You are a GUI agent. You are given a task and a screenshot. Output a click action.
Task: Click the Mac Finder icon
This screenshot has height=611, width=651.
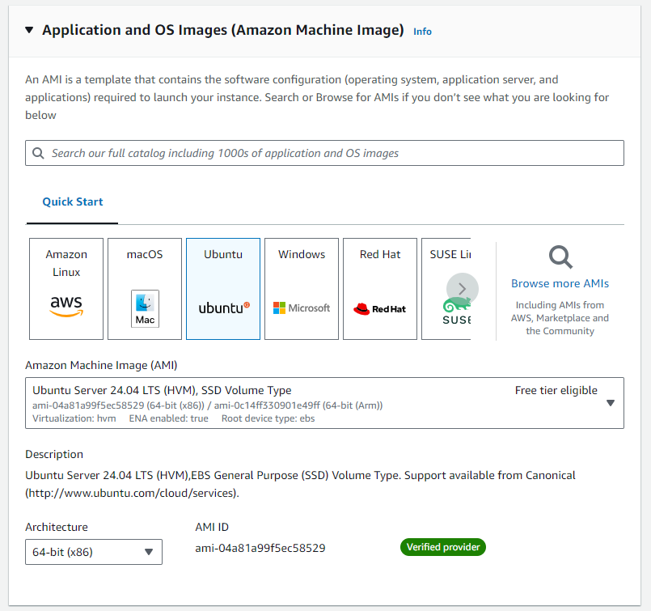(x=145, y=308)
